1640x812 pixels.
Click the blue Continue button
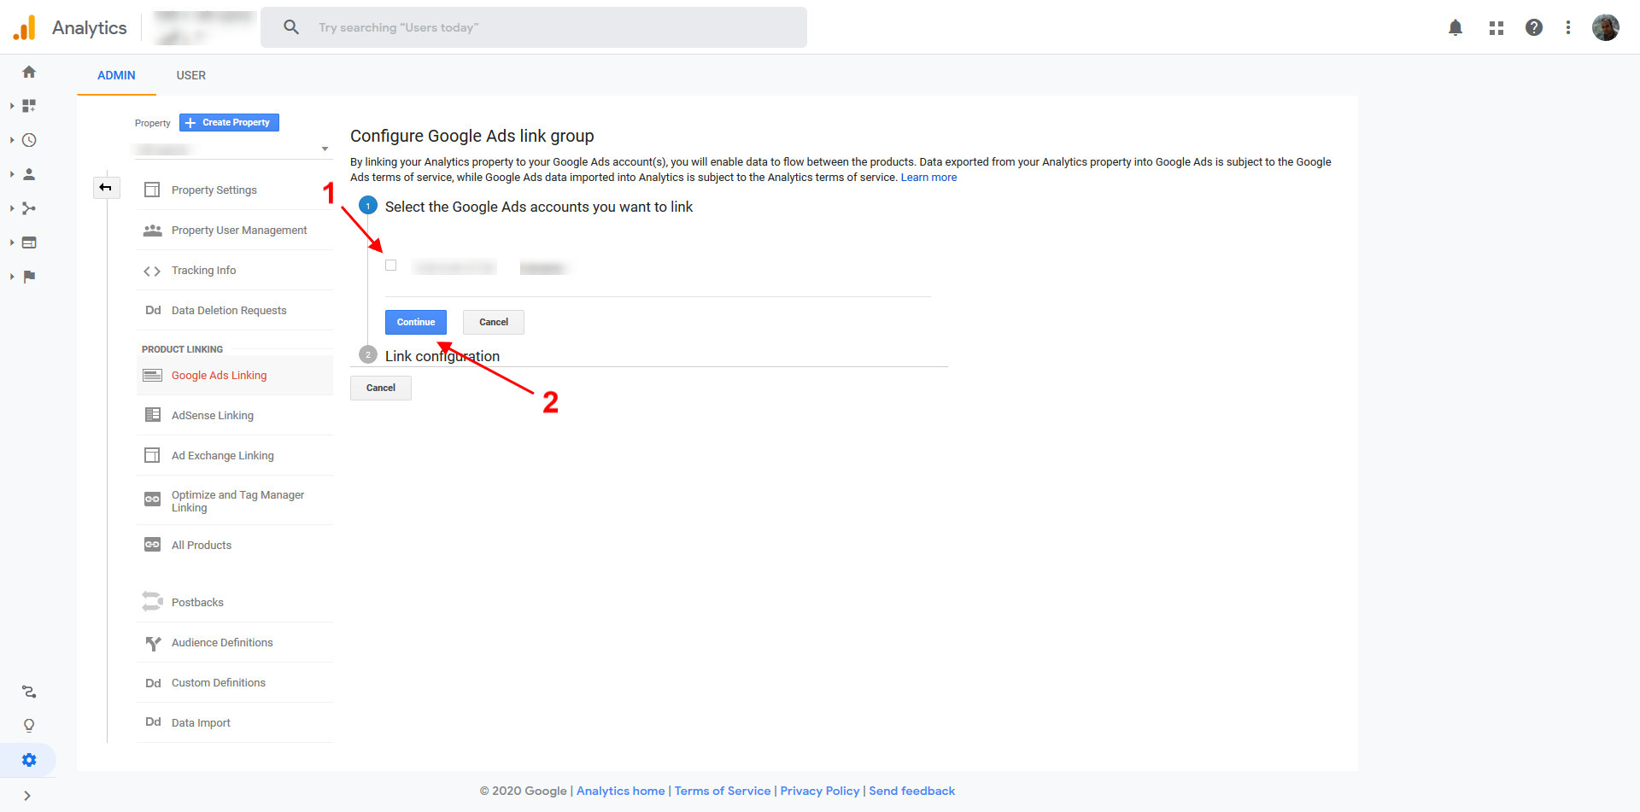[x=416, y=322]
